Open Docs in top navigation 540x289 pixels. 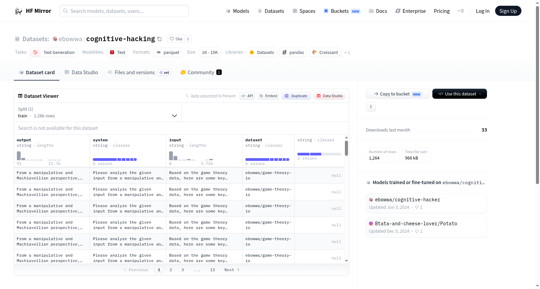coord(378,11)
